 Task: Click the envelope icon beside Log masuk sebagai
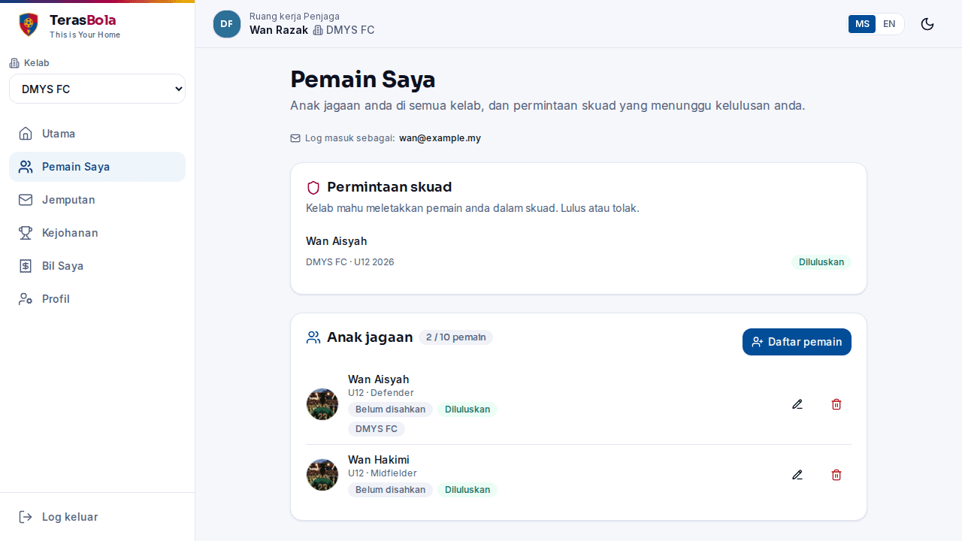[295, 138]
